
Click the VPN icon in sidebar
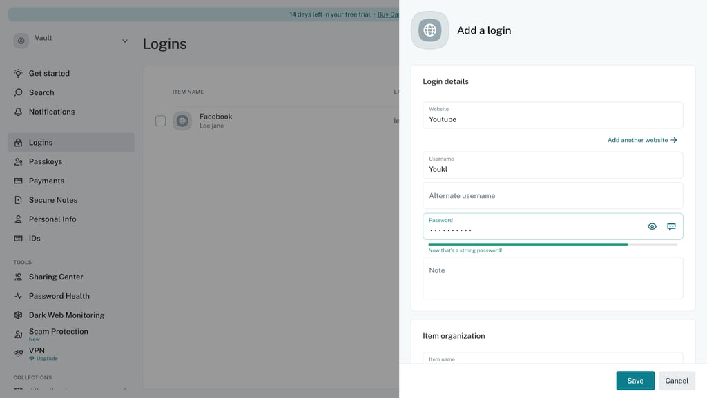tap(18, 353)
